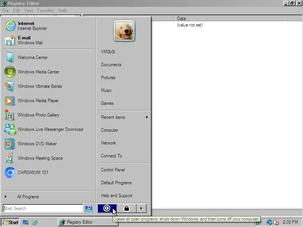
Task: Open the Help menu in Registry Editor
Action: 62,11
